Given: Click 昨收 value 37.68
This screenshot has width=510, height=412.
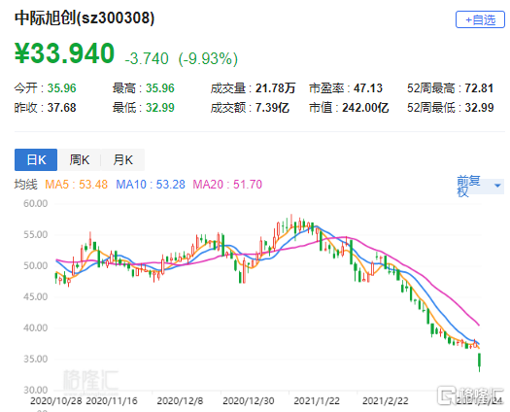Looking at the screenshot, I should 62,108.
